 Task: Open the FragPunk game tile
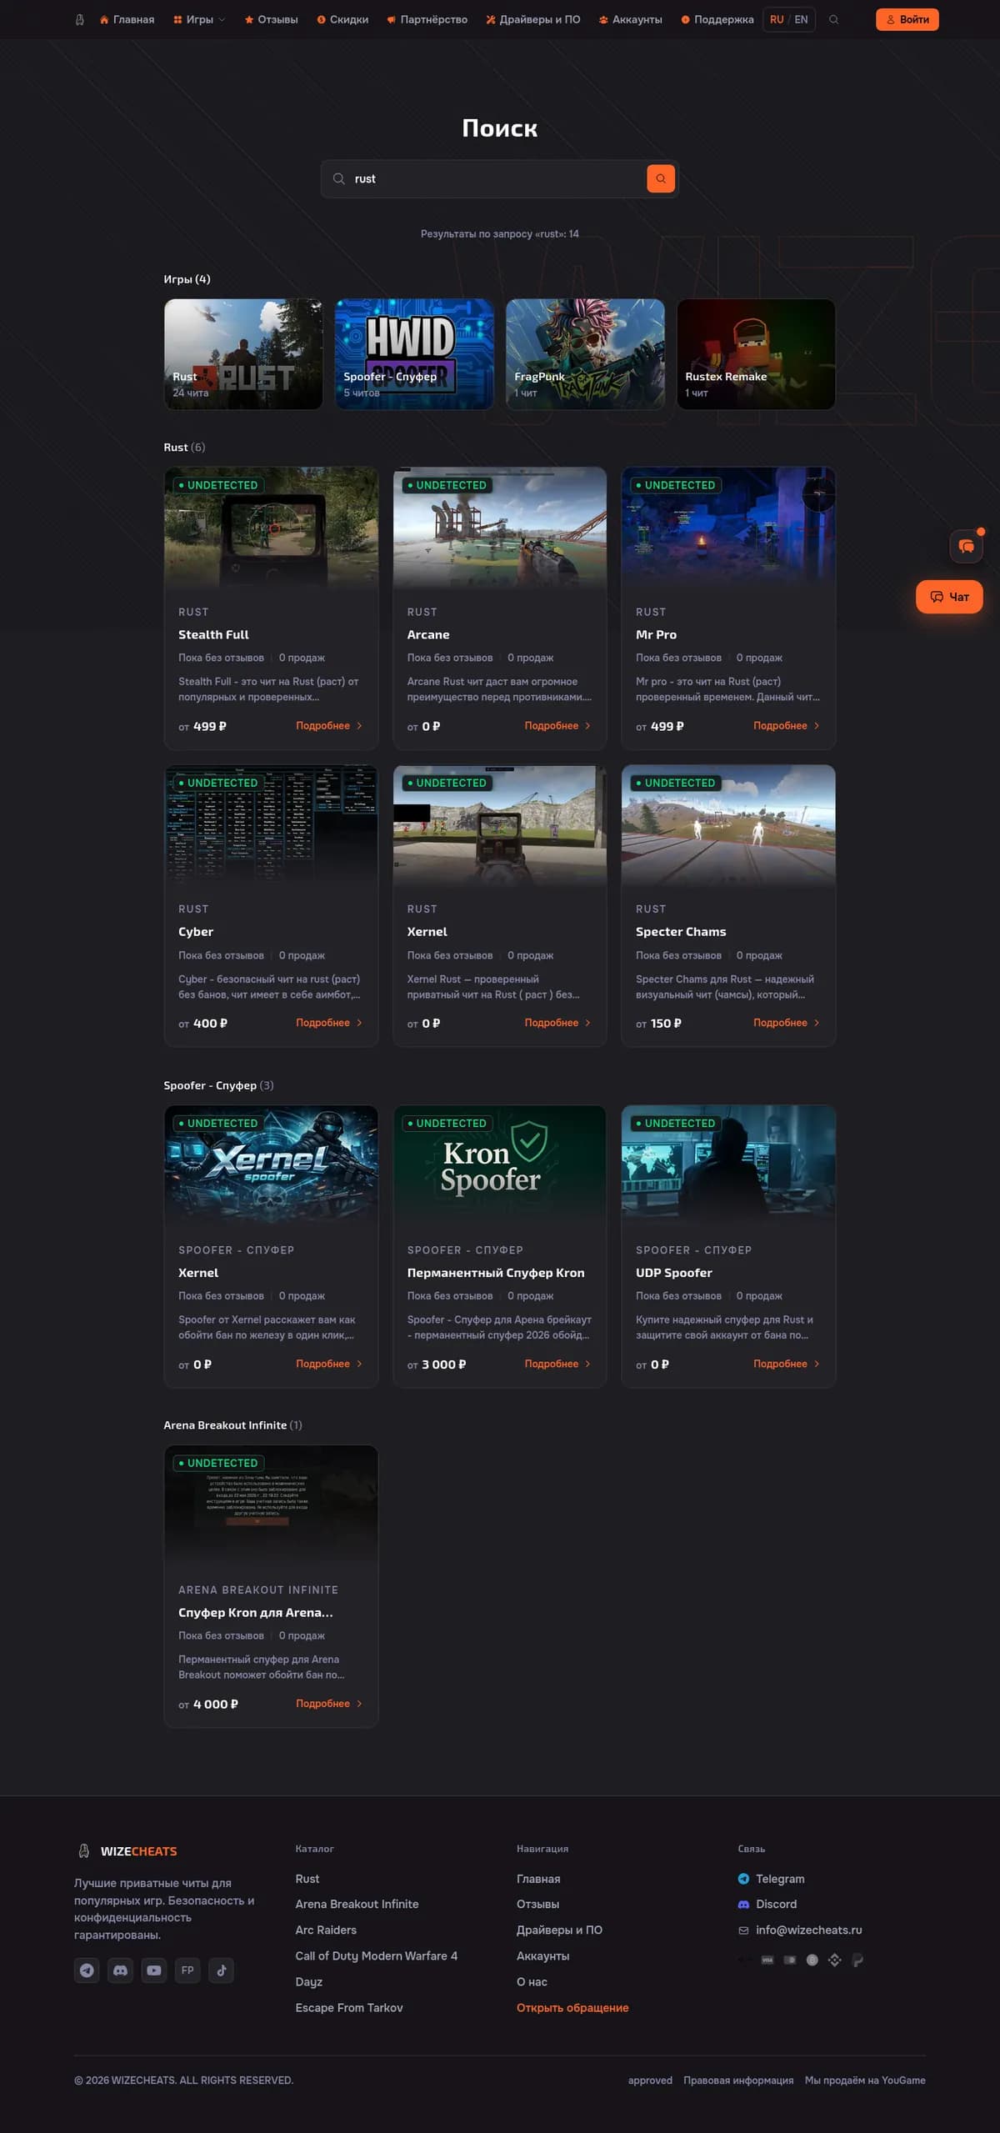[x=585, y=354]
